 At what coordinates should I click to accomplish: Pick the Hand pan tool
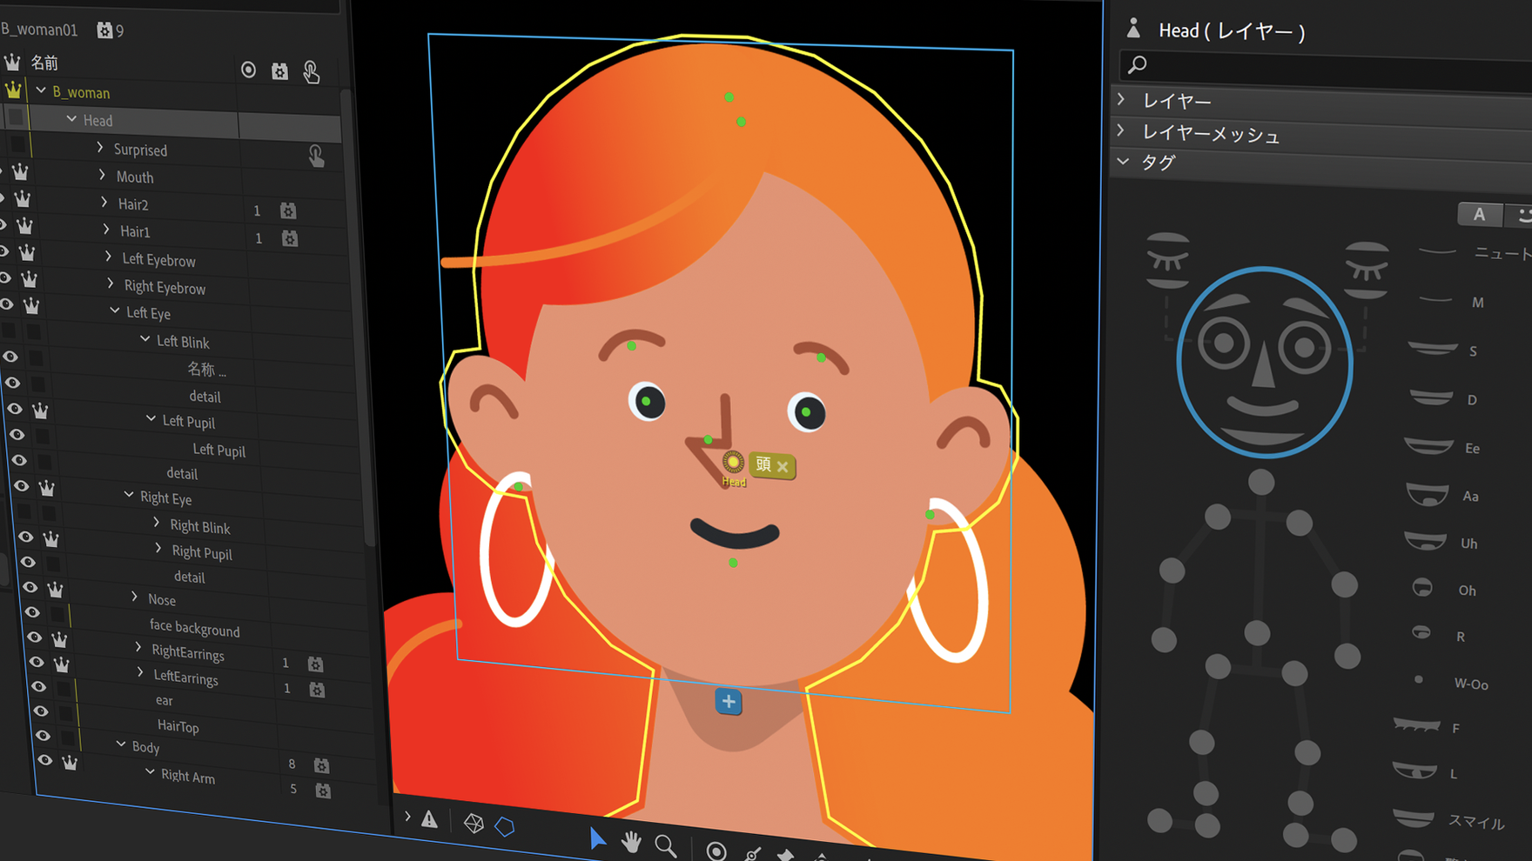[631, 842]
